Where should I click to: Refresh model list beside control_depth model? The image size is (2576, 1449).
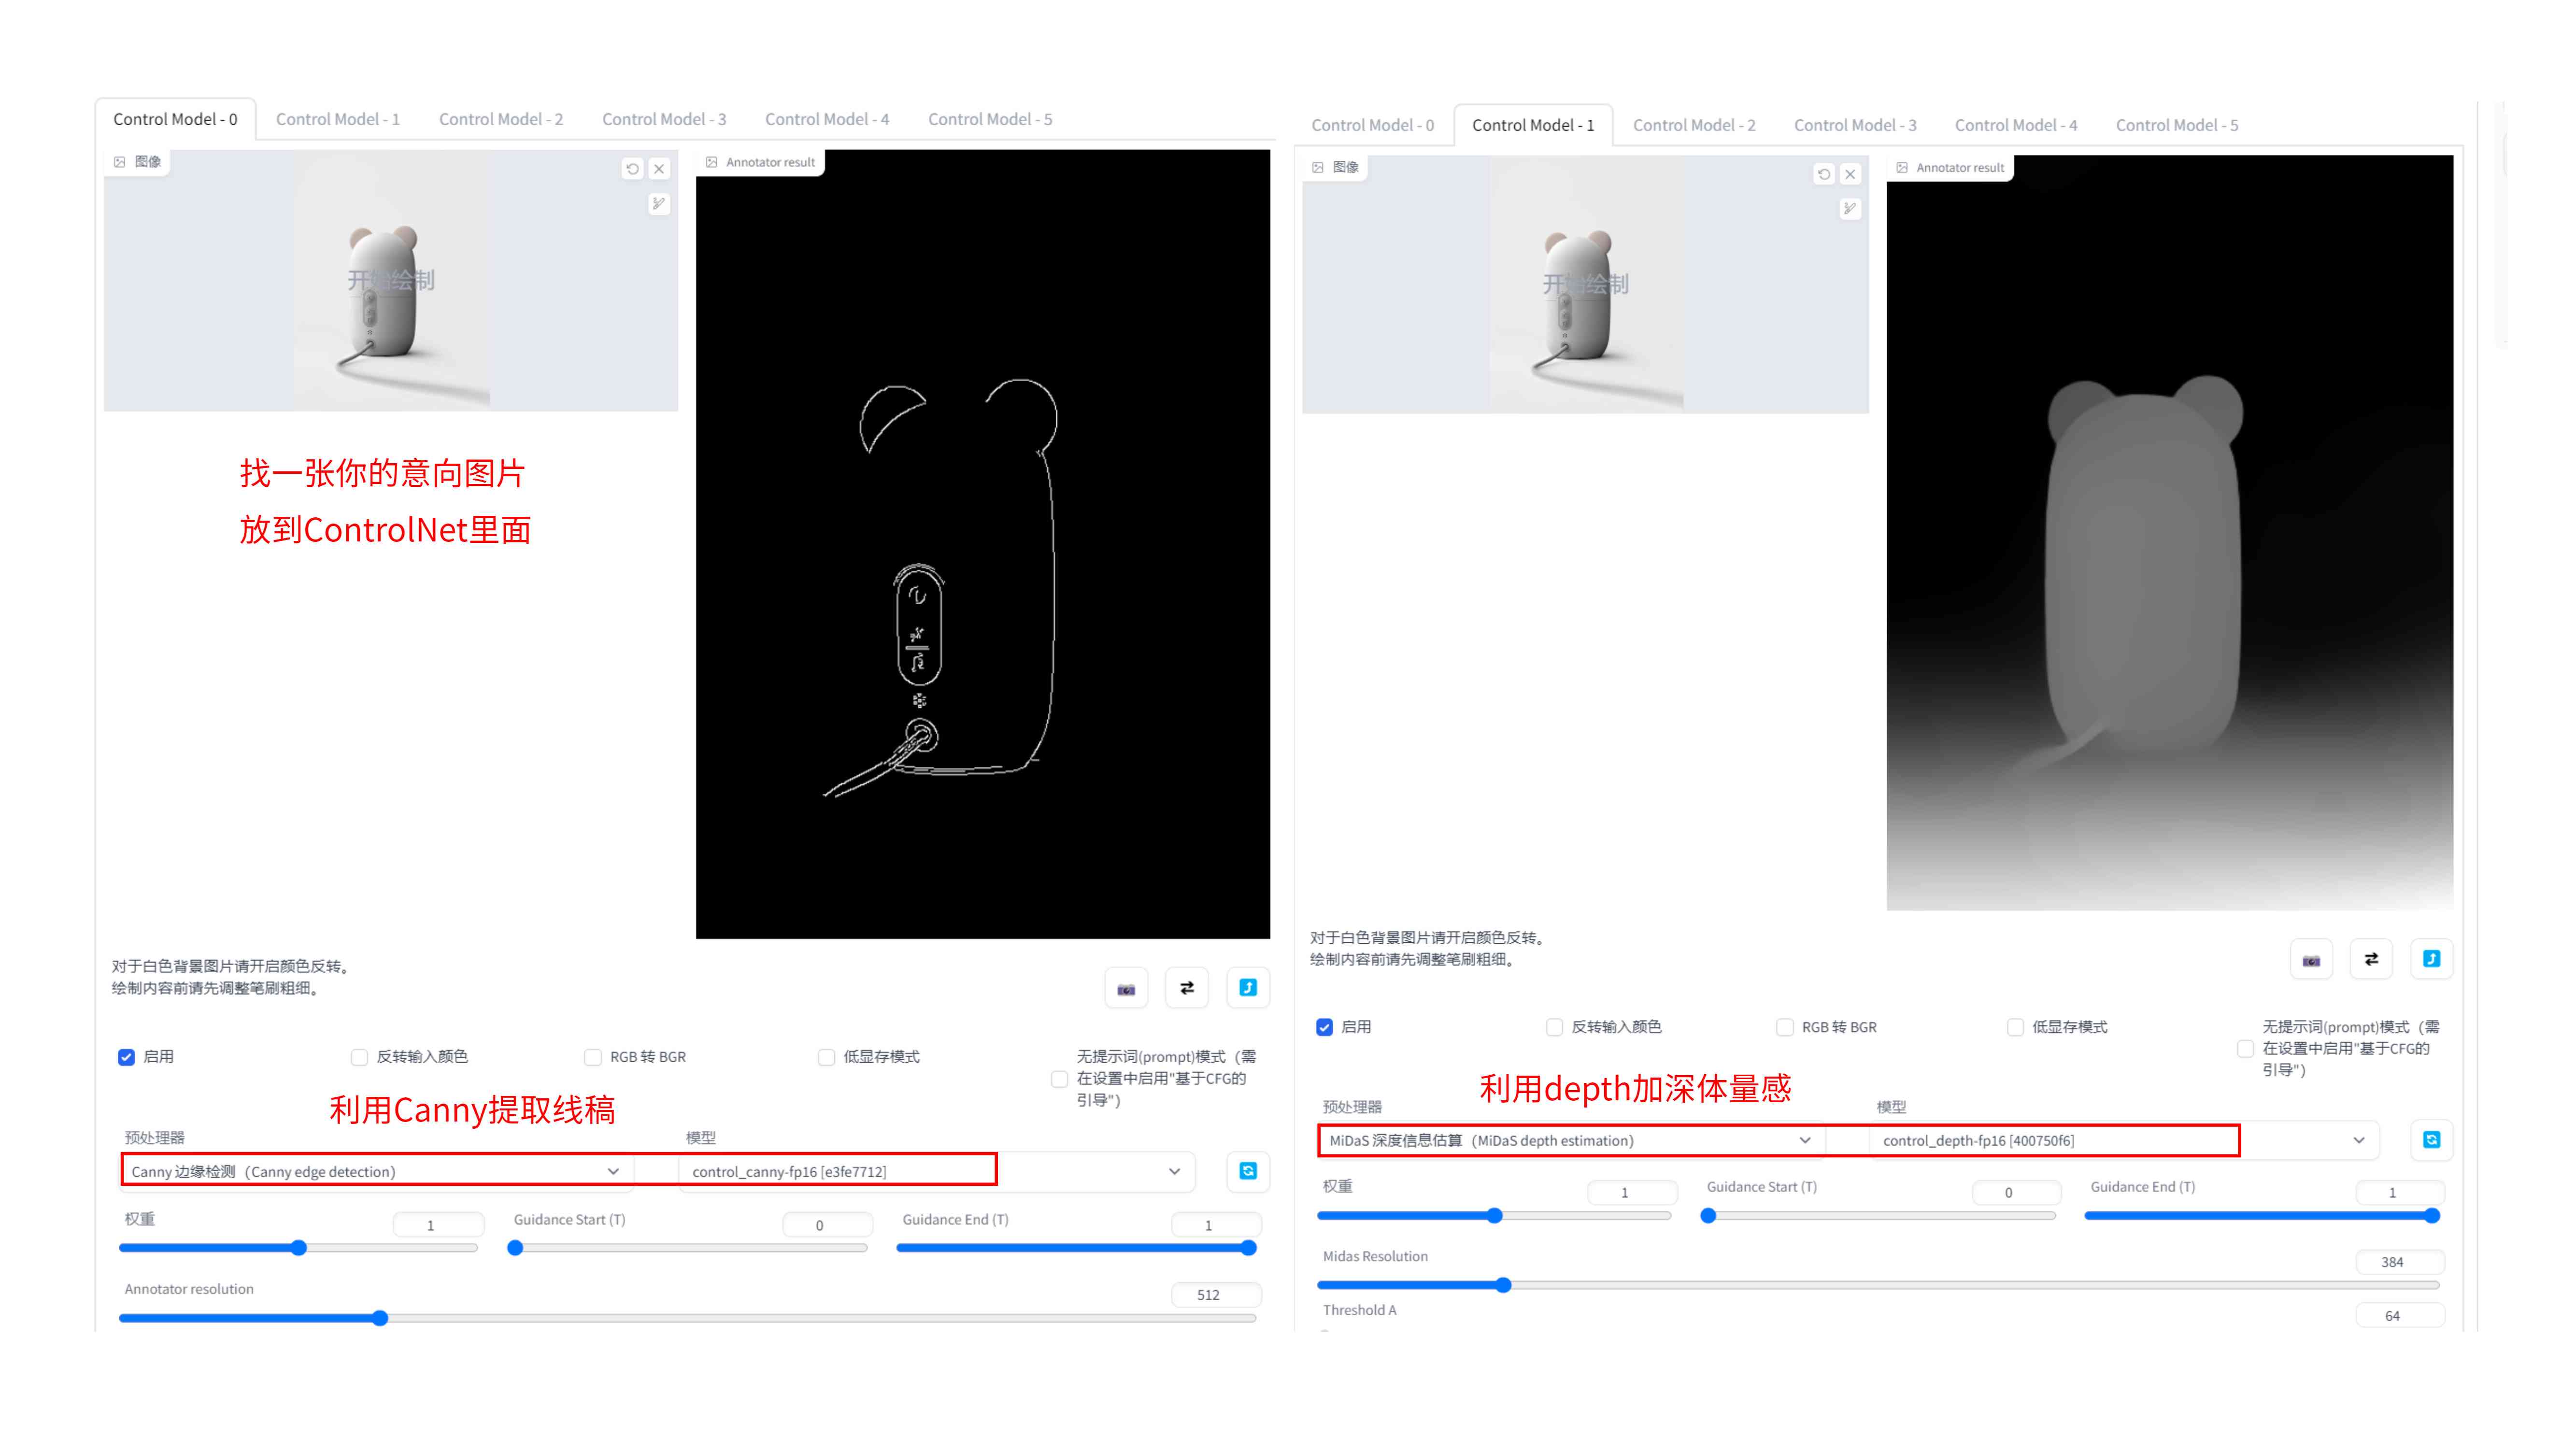(x=2432, y=1140)
